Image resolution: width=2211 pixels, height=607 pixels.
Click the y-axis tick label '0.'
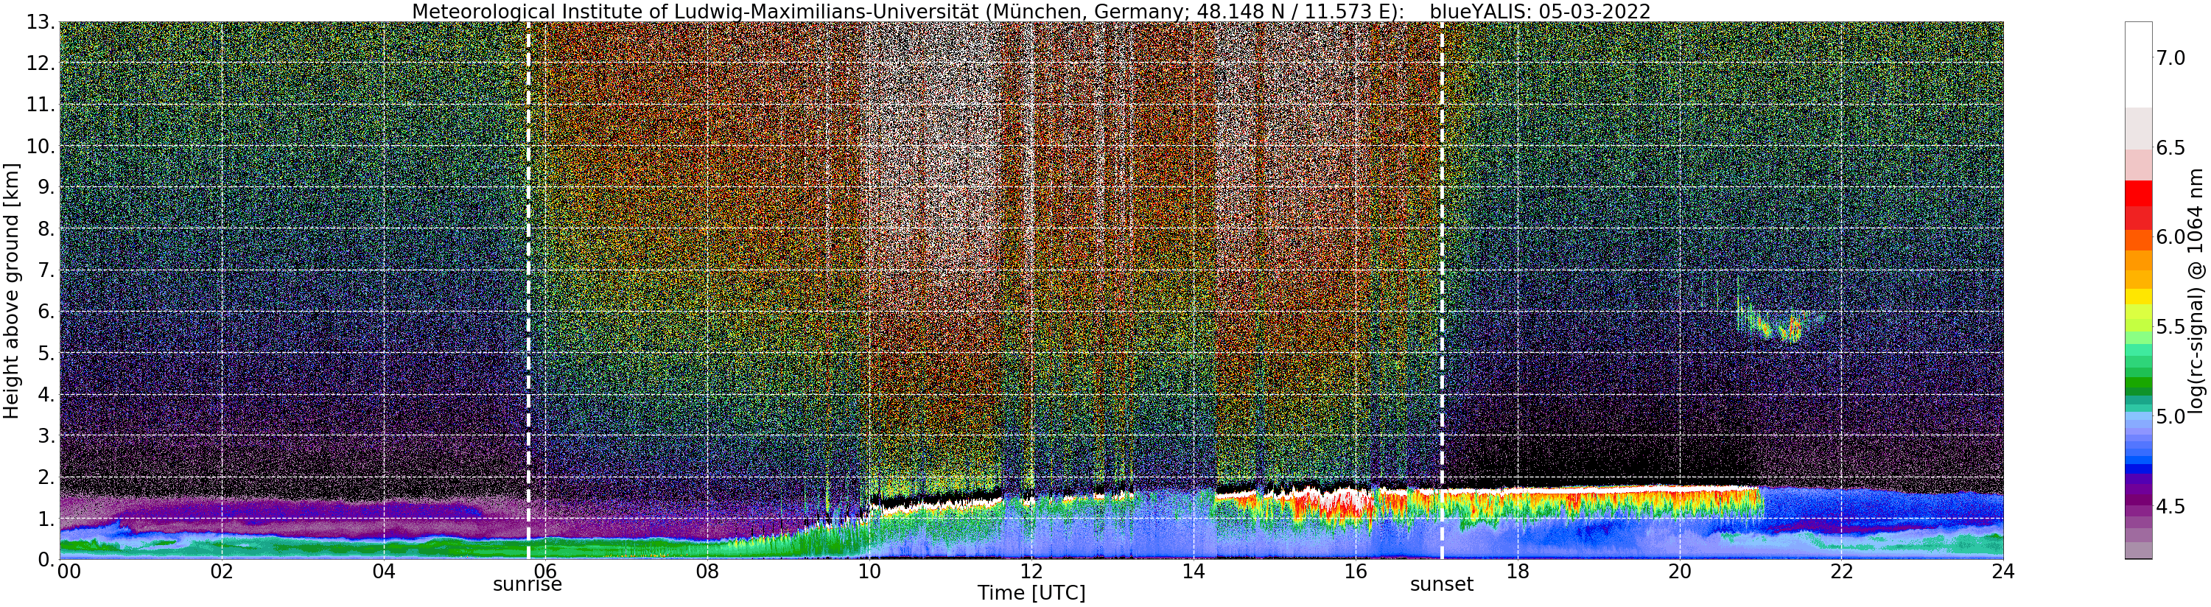(46, 560)
